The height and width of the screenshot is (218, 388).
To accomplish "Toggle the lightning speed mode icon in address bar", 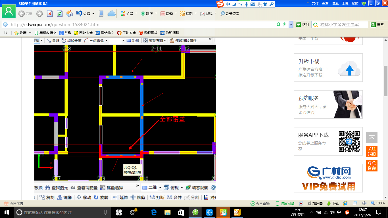I will point(284,24).
